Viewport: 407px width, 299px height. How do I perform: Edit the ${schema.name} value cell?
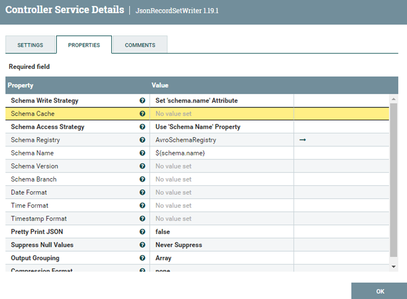click(x=222, y=153)
